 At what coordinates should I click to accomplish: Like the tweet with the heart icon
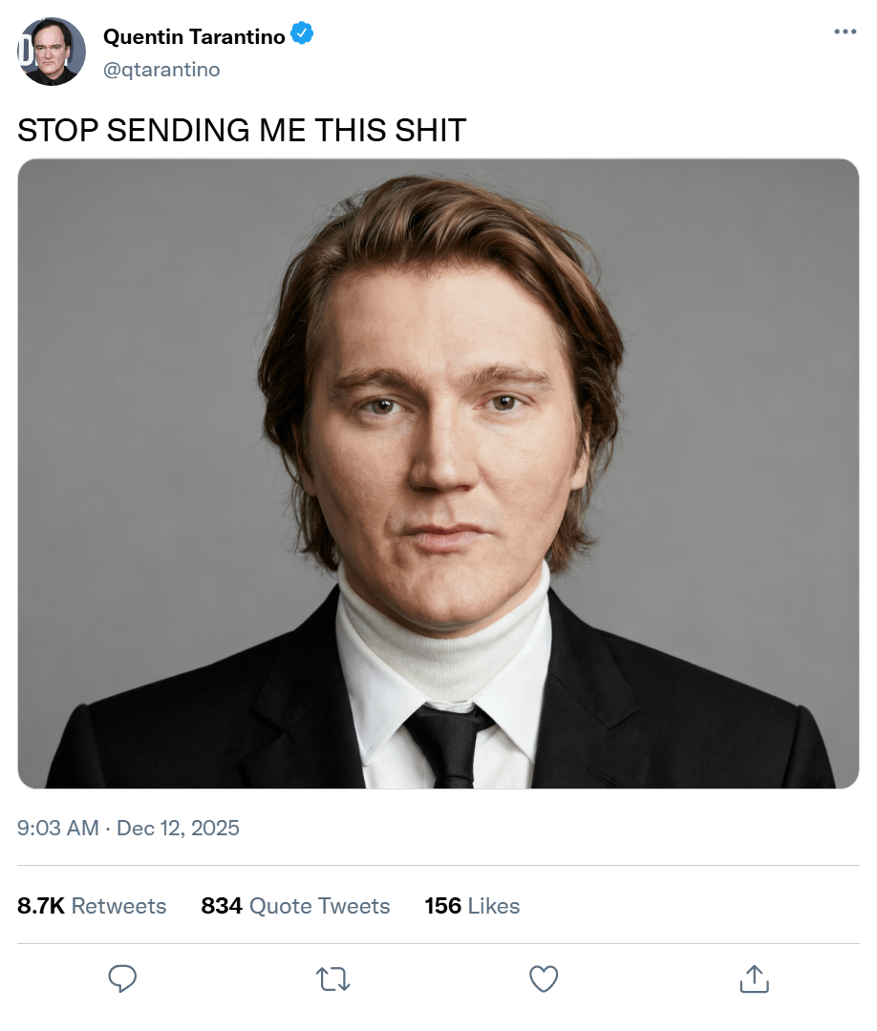544,978
